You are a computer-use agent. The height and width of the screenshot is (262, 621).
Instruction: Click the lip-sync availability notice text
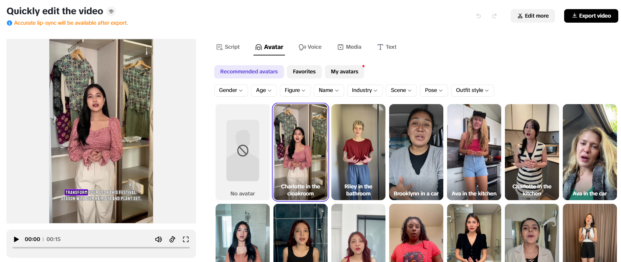71,23
